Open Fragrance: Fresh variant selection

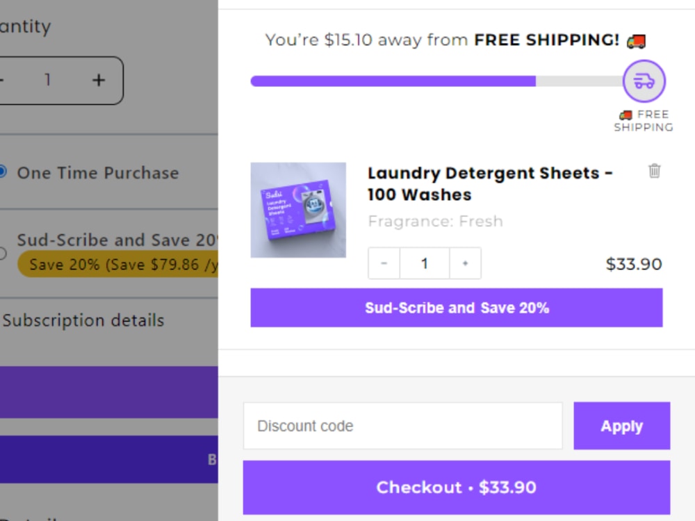pos(435,221)
